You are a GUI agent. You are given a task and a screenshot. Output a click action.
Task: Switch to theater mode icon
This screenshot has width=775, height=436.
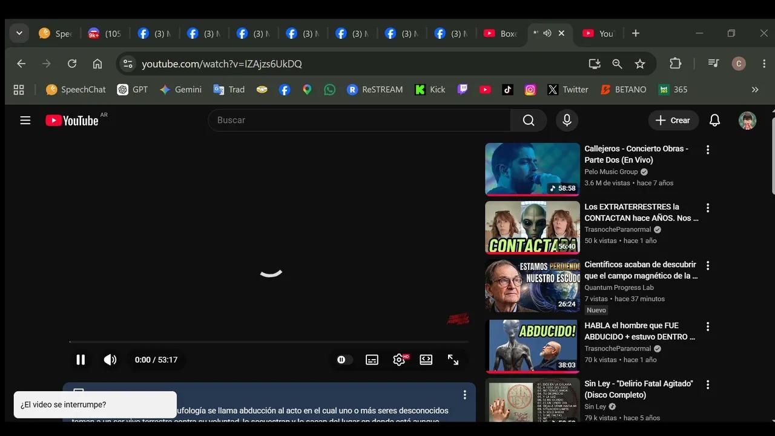[x=426, y=360]
